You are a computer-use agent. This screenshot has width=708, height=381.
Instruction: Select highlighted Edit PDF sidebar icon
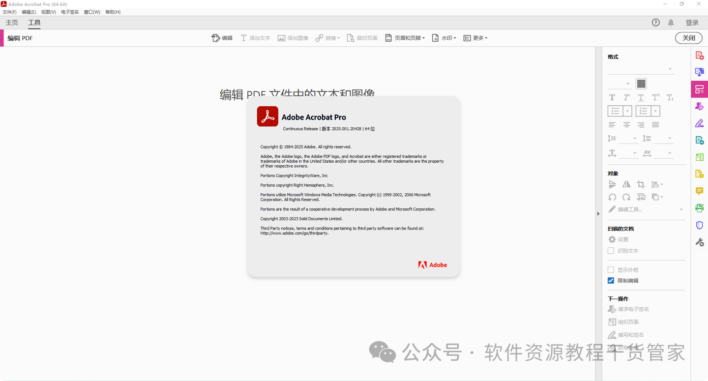pos(699,89)
